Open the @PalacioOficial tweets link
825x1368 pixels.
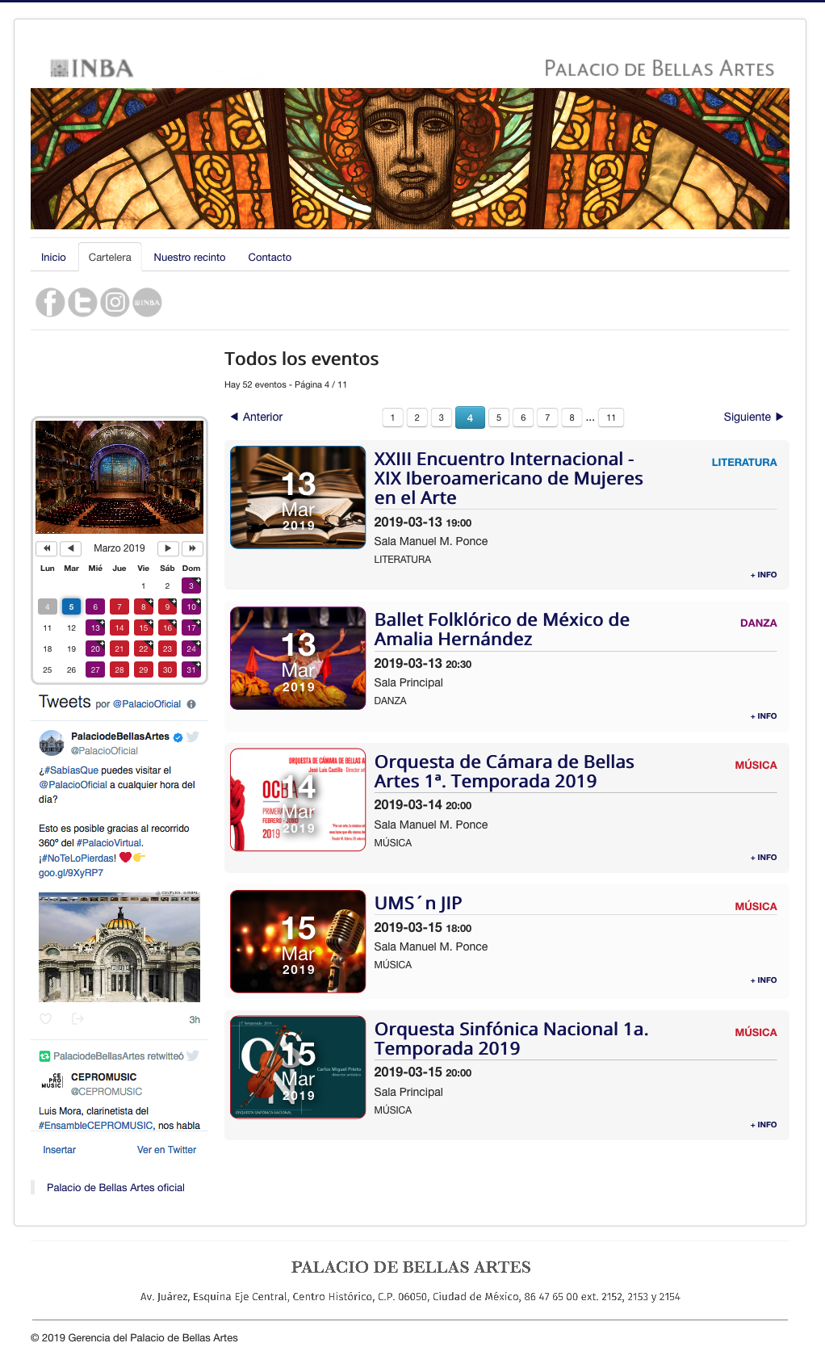pos(147,704)
